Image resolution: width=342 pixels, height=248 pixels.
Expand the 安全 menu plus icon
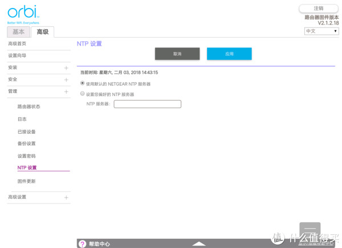tap(66, 79)
